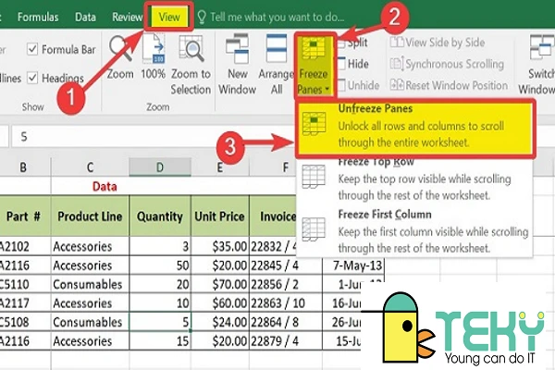The image size is (555, 370).
Task: Hide the current window
Action: pos(353,64)
